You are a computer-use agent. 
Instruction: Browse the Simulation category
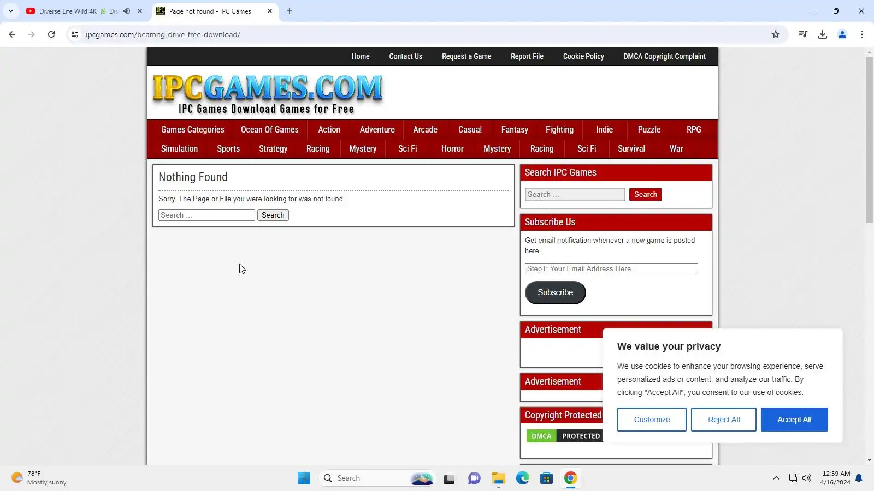(x=180, y=149)
